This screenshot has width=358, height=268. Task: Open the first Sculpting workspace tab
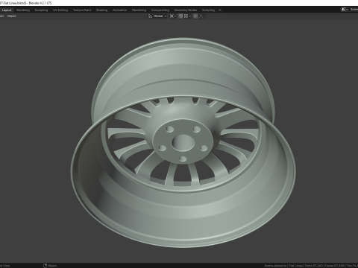point(41,10)
